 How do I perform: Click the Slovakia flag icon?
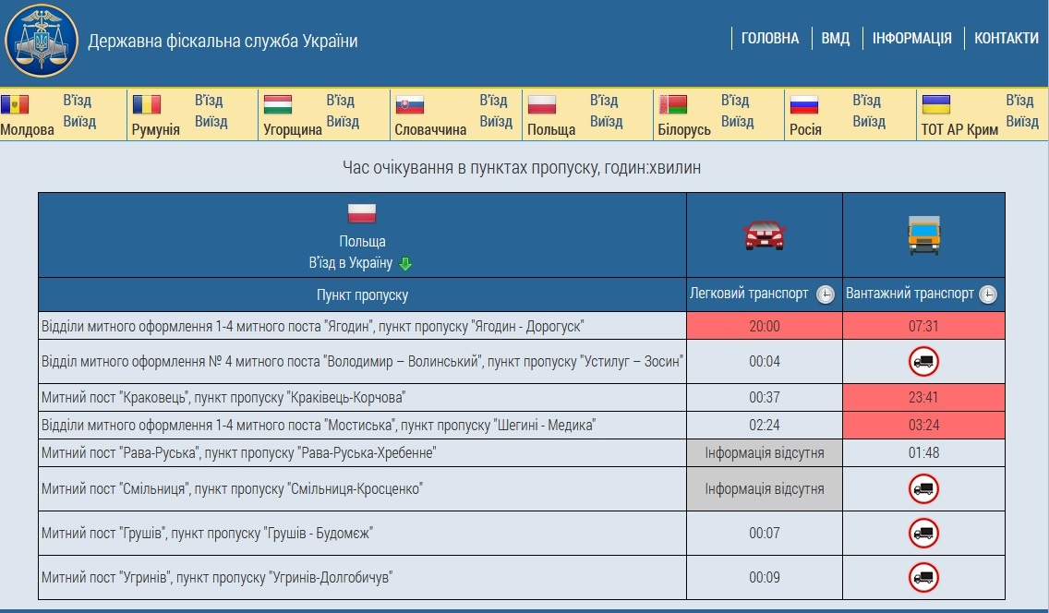[409, 104]
